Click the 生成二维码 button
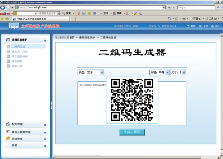 click(x=132, y=132)
